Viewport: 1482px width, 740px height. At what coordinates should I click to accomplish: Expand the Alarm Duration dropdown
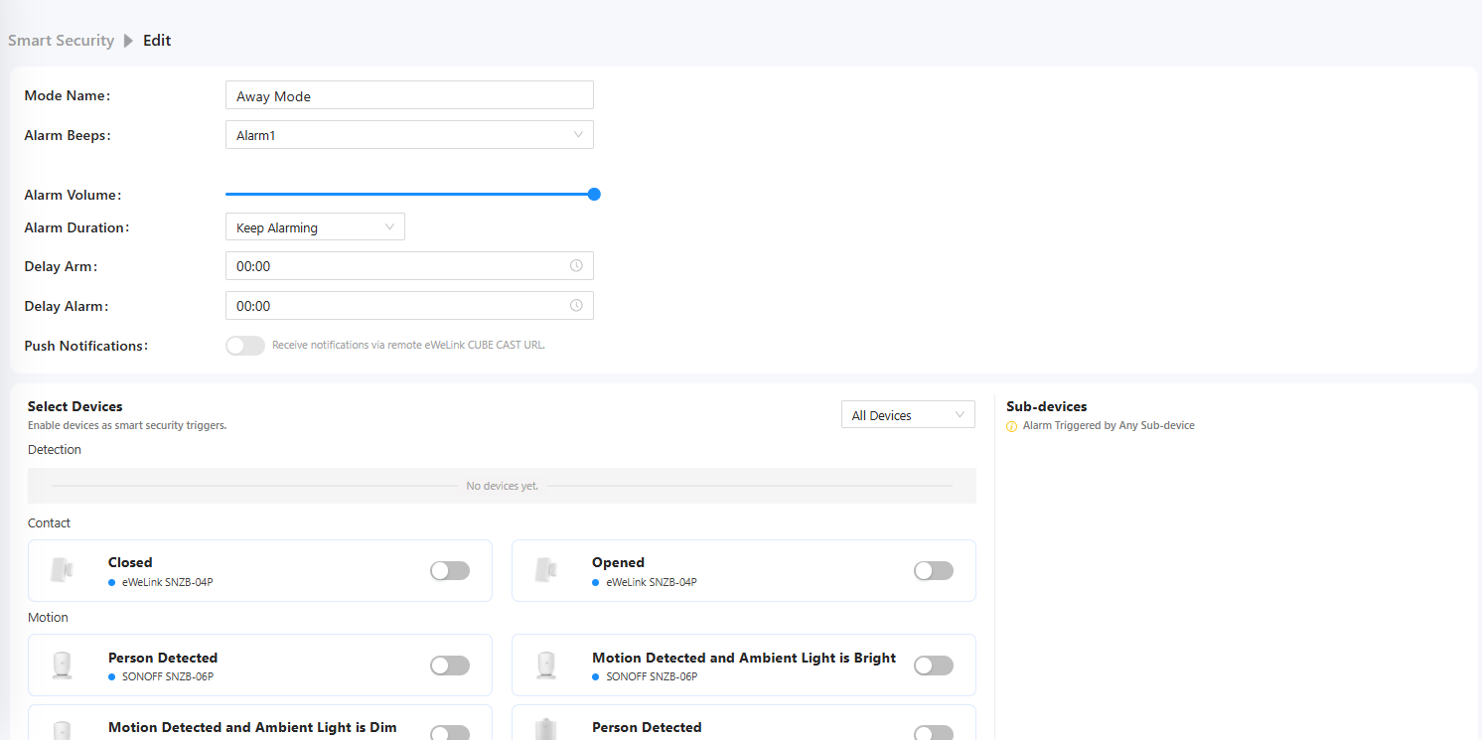[315, 227]
